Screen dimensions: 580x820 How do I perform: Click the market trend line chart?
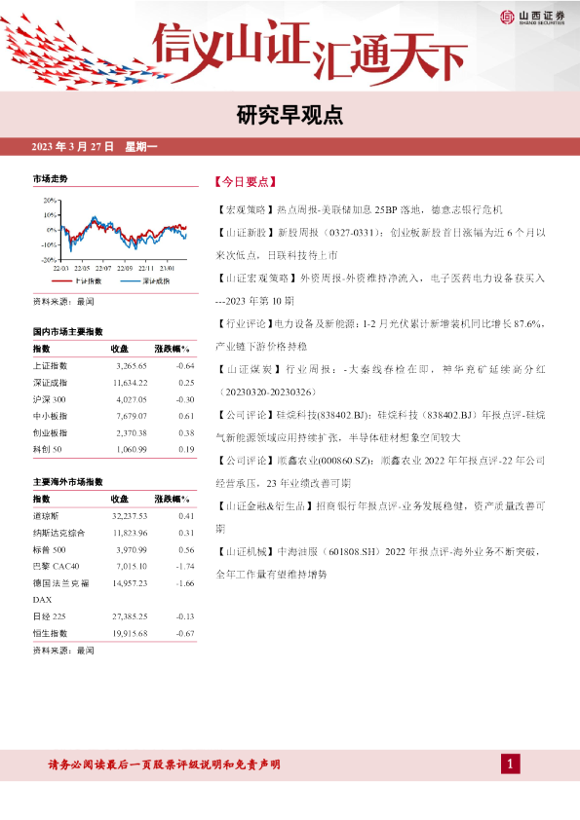pyautogui.click(x=115, y=235)
